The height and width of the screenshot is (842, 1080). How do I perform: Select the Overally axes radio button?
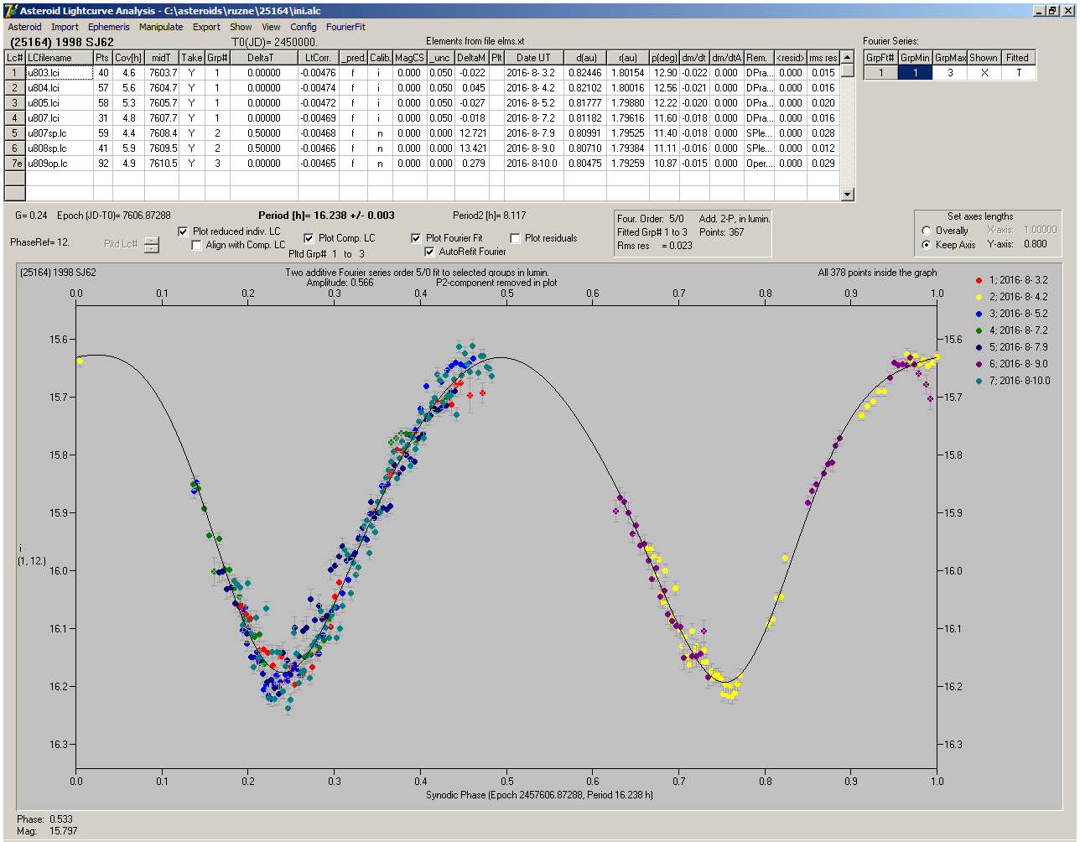(x=927, y=231)
